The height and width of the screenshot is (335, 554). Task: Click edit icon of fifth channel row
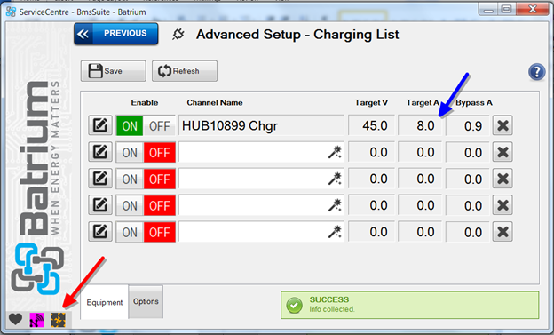point(100,232)
